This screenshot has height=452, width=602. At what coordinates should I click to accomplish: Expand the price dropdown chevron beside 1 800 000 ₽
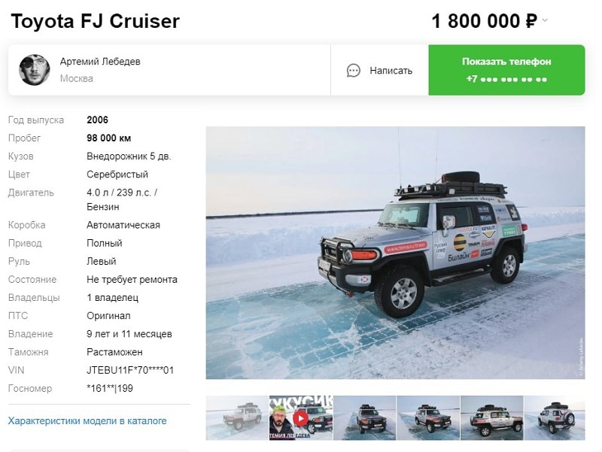coord(545,20)
